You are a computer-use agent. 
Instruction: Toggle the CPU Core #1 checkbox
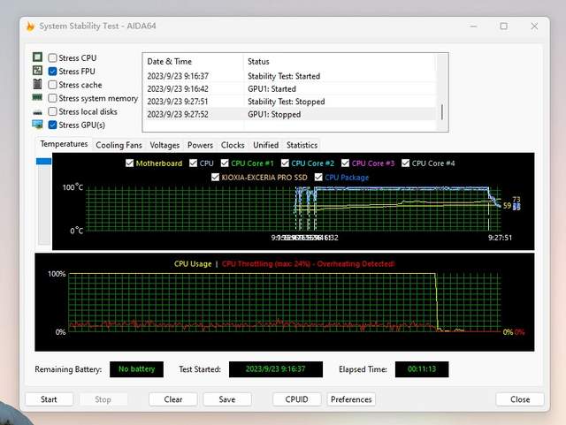[x=225, y=163]
